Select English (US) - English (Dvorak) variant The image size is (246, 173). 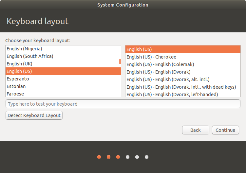coord(158,72)
